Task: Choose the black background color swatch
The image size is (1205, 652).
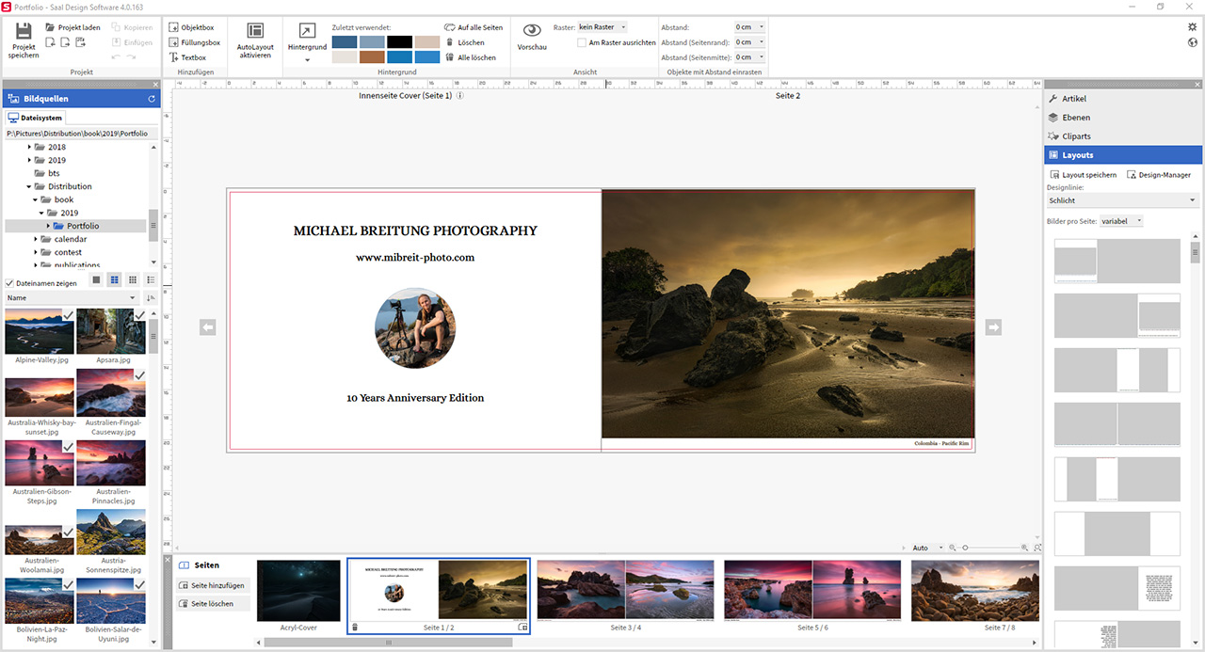Action: 399,42
